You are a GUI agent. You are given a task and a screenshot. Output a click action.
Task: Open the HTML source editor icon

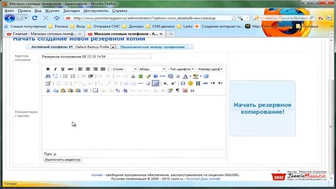tap(163, 76)
